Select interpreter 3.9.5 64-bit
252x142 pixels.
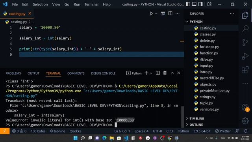tap(202, 131)
